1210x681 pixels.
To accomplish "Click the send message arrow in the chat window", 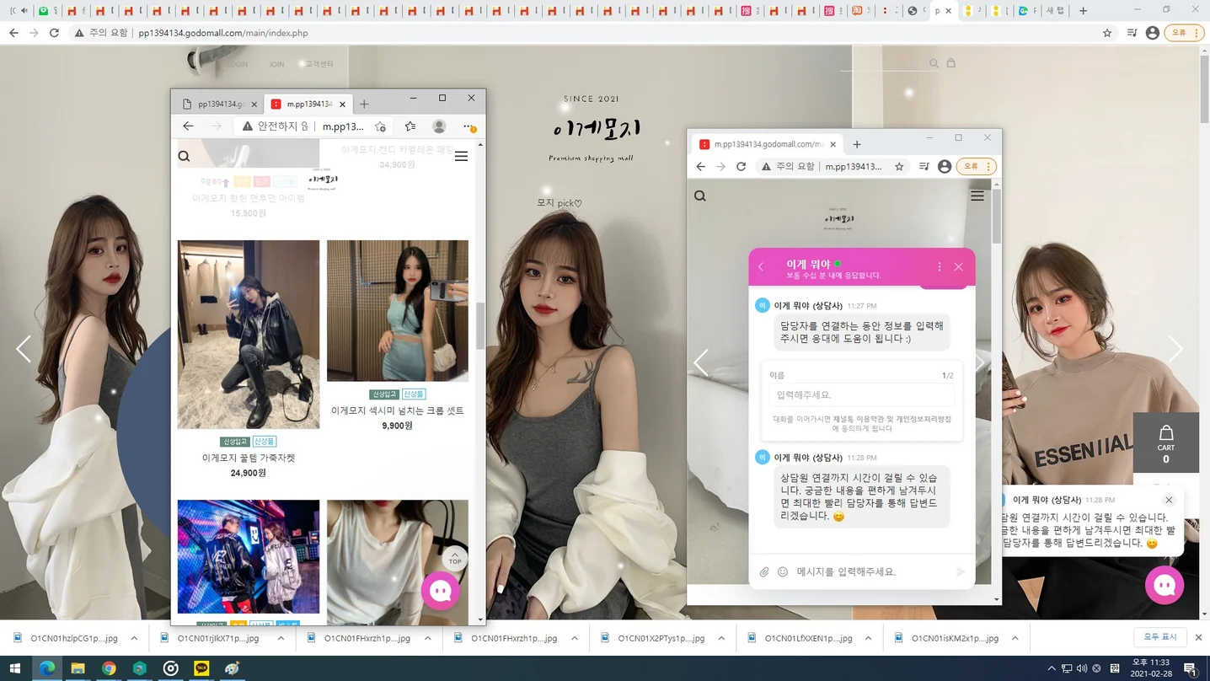I will (959, 571).
